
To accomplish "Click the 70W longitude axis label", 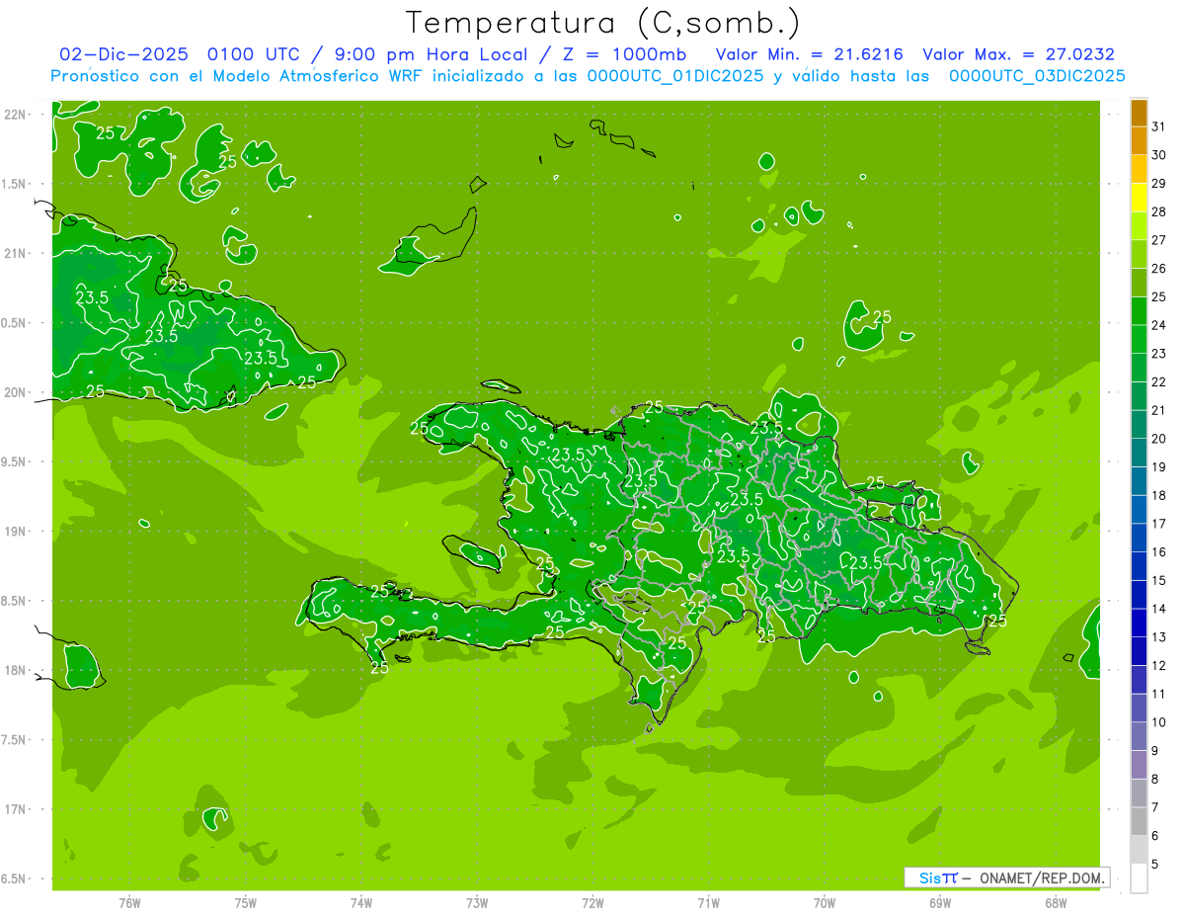I will (x=825, y=903).
